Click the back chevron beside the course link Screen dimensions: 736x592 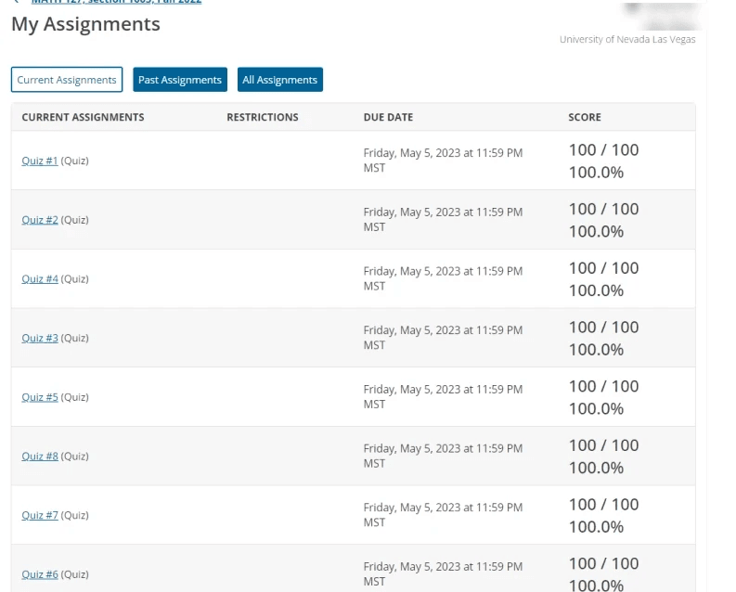tap(17, 2)
